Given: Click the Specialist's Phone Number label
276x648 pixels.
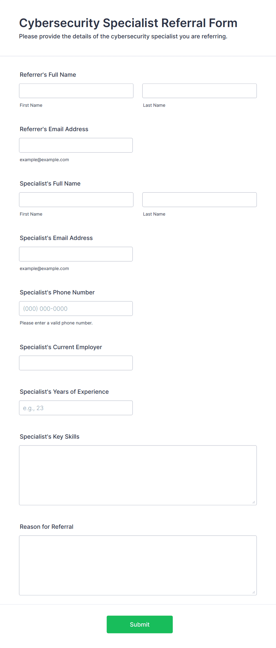Looking at the screenshot, I should point(57,292).
